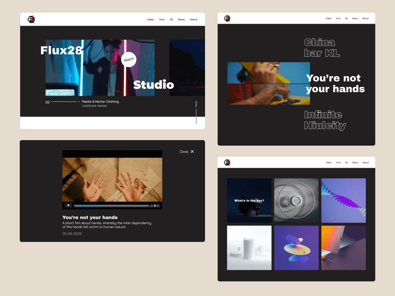Open the About page from the navigation
395x296 pixels.
[x=194, y=19]
